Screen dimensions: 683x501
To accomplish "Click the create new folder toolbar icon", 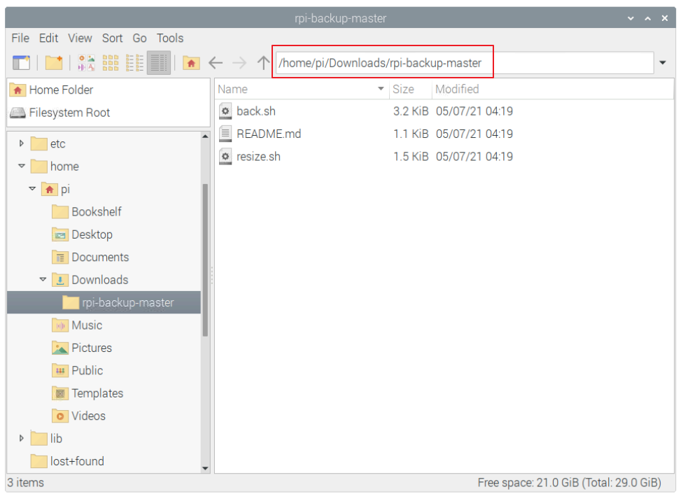I will coord(54,63).
